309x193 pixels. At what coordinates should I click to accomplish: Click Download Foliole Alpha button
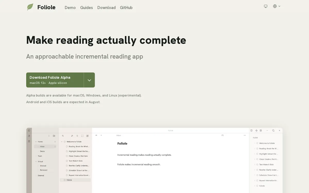click(55, 80)
